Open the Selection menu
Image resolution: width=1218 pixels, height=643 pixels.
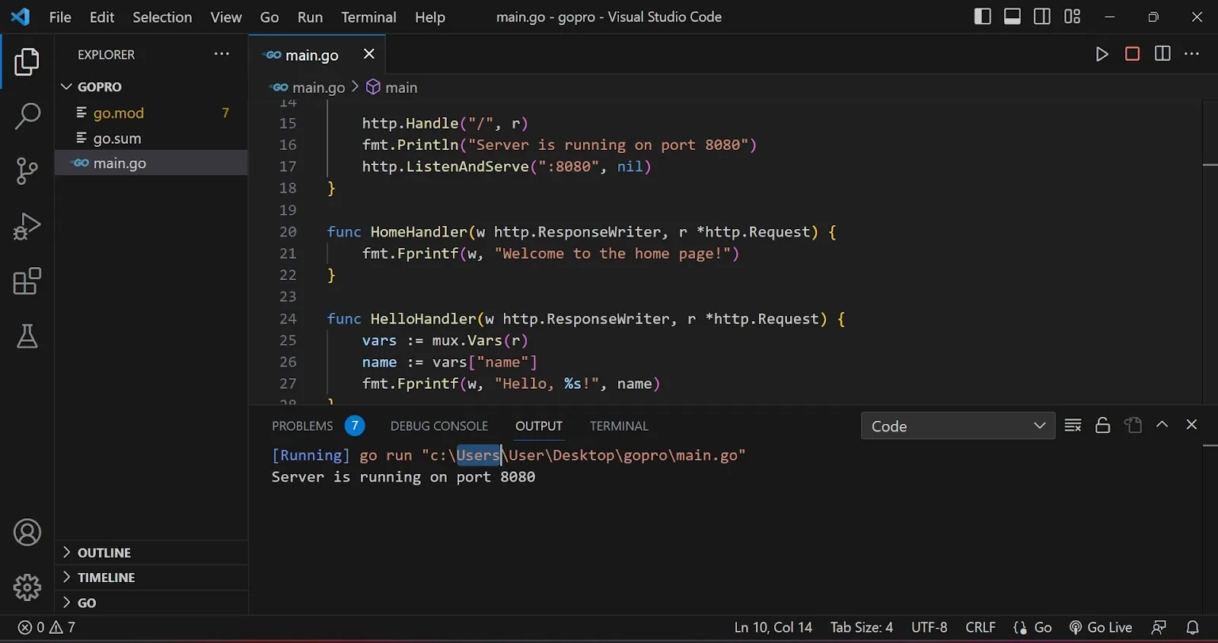tap(162, 17)
